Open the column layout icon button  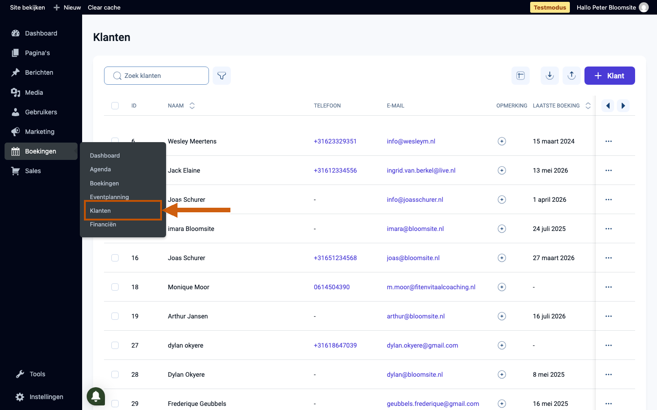tap(521, 76)
